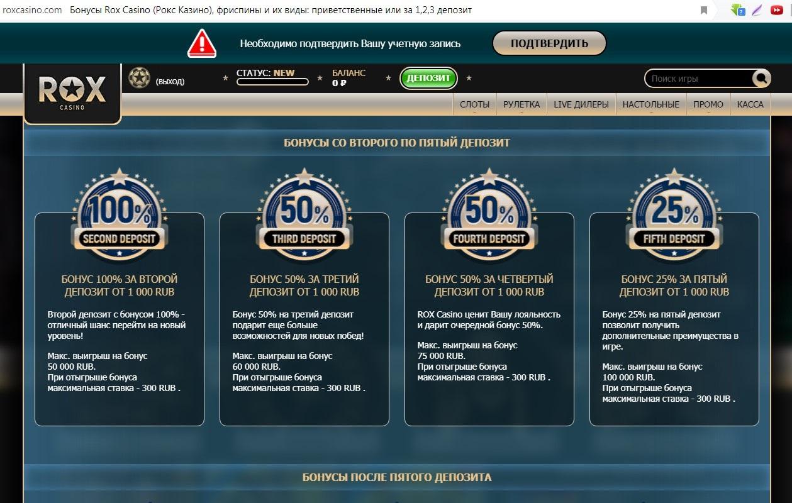Open the user avatar star icon

point(139,78)
